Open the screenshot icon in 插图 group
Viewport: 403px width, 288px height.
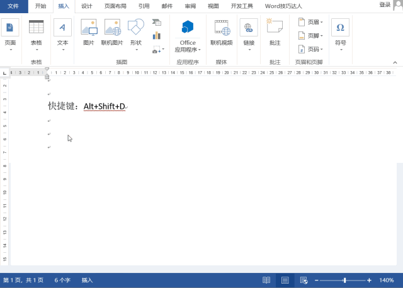157,50
